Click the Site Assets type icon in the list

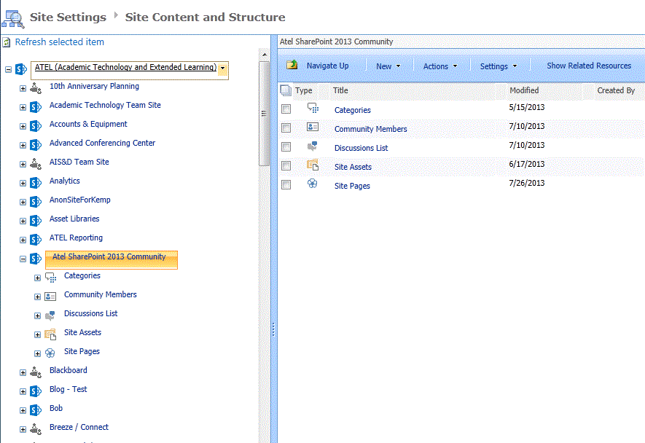point(313,165)
